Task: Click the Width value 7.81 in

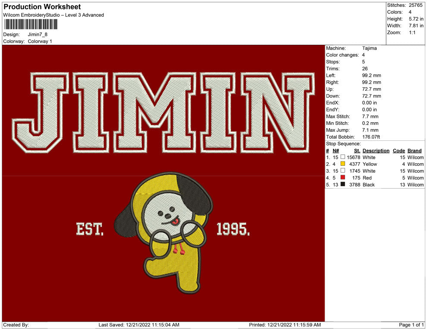Action: tap(416, 25)
